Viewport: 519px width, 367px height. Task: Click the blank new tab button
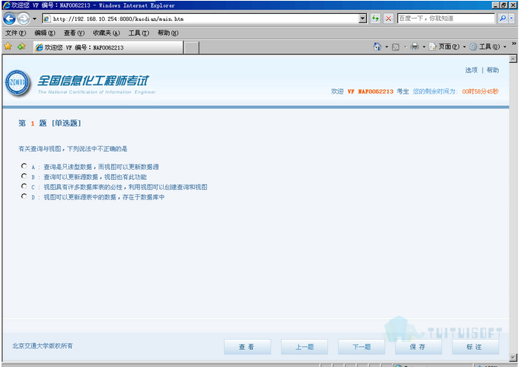(192, 47)
